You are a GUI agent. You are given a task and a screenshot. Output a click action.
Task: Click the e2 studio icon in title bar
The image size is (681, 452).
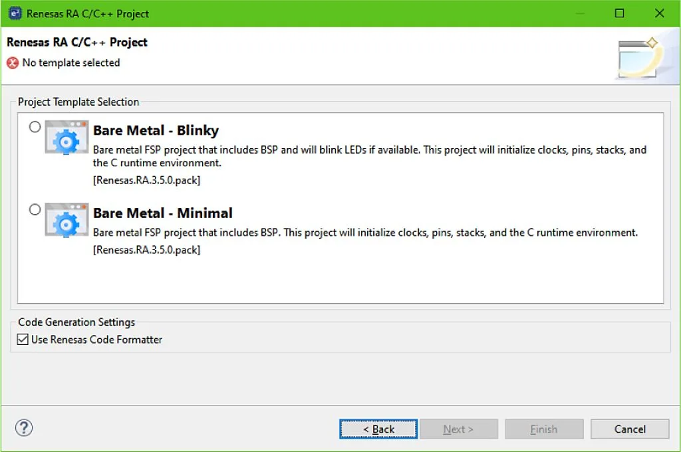click(15, 13)
